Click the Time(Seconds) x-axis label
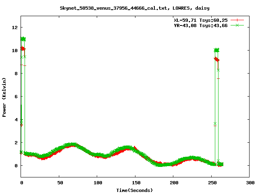Image resolution: width=258 pixels, height=194 pixels. [135, 190]
